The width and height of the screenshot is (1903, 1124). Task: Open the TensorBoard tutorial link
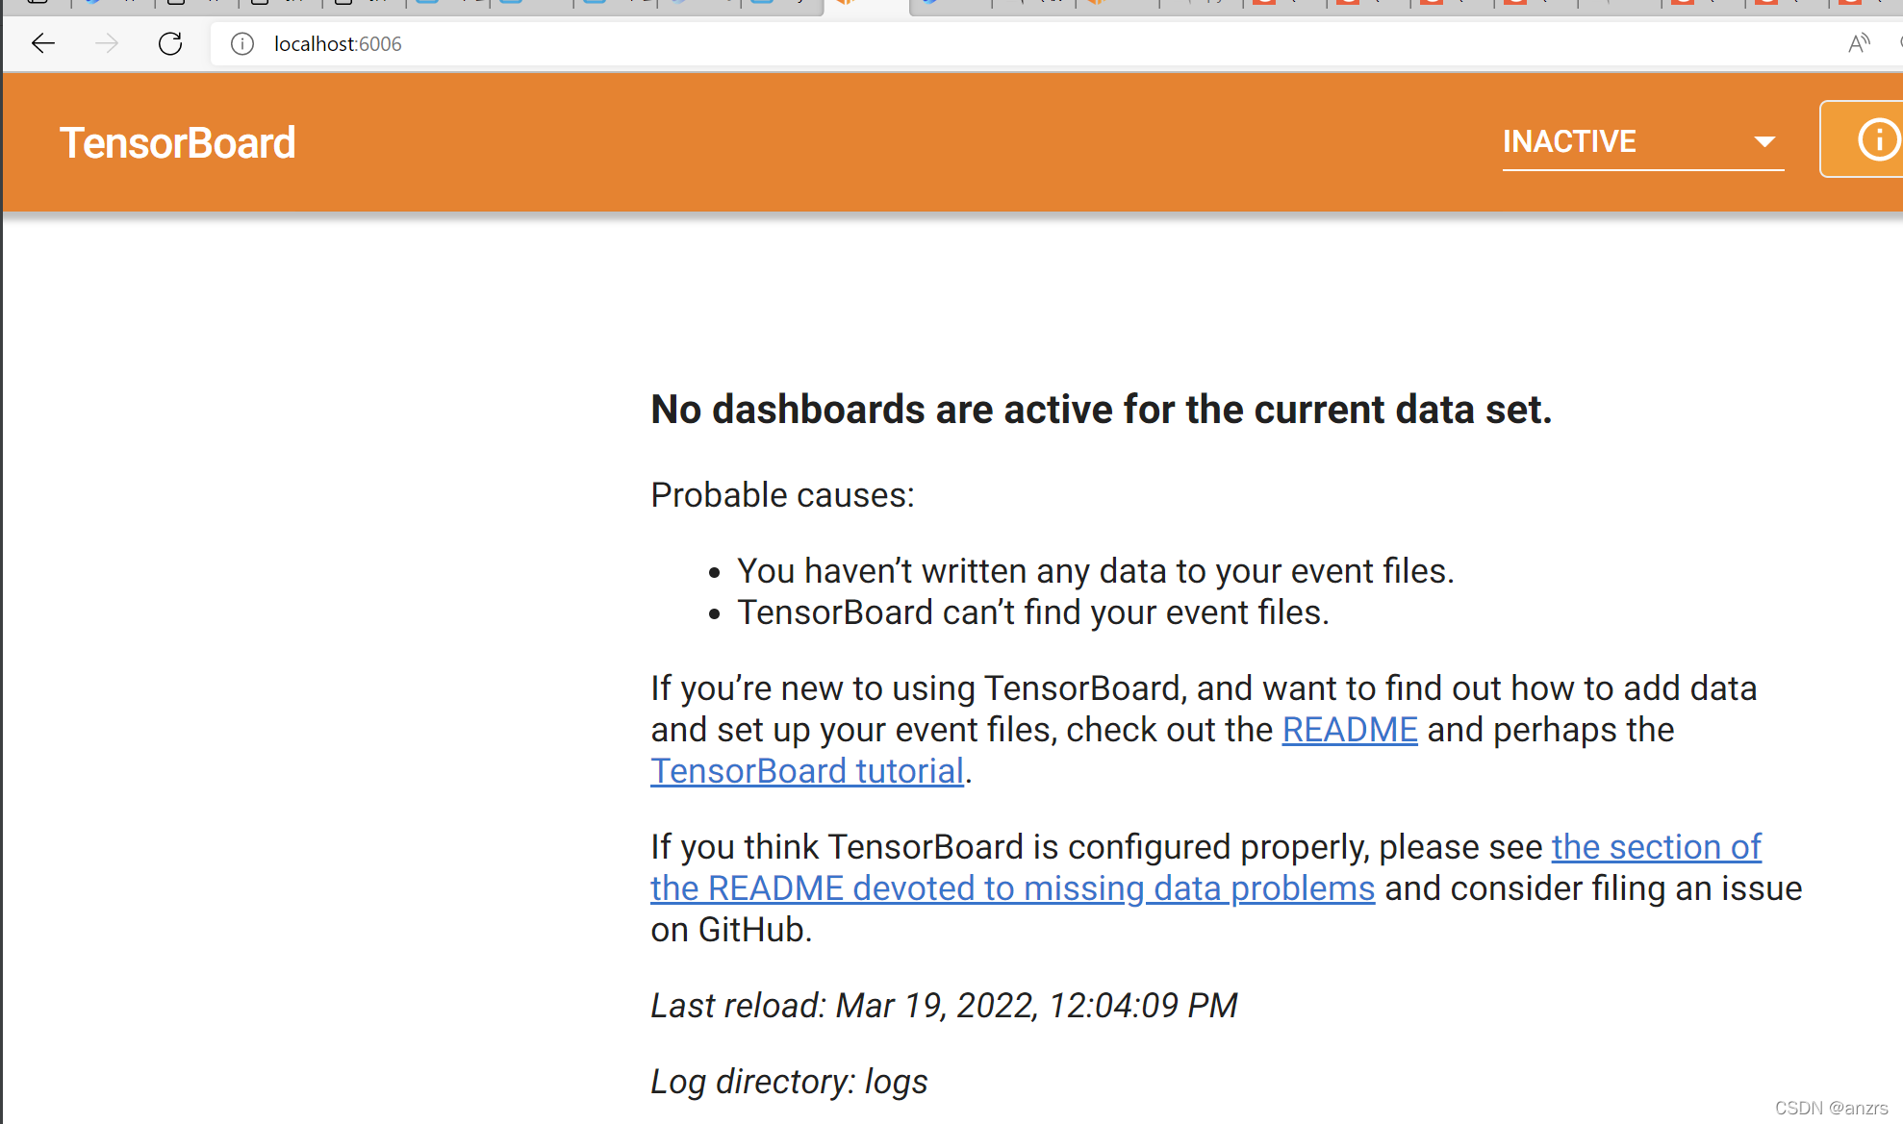click(806, 770)
